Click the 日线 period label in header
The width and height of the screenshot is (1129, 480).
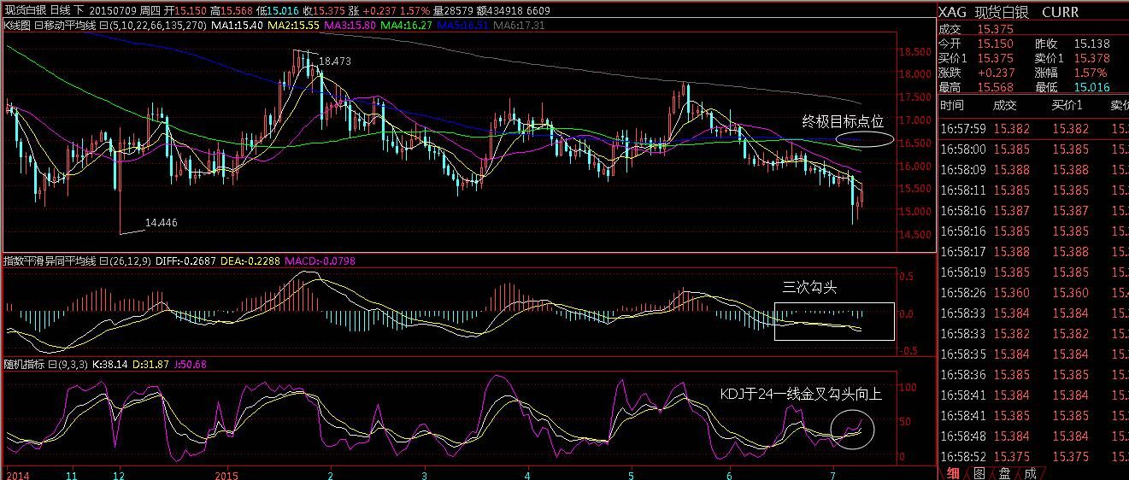coord(62,11)
